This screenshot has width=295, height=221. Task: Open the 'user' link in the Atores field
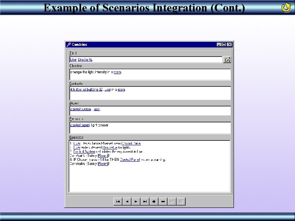[97, 109]
